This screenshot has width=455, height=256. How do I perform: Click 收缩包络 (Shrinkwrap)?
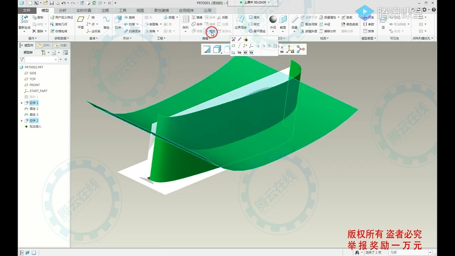[59, 31]
